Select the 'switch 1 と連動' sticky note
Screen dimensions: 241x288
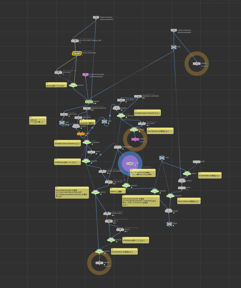point(118,191)
